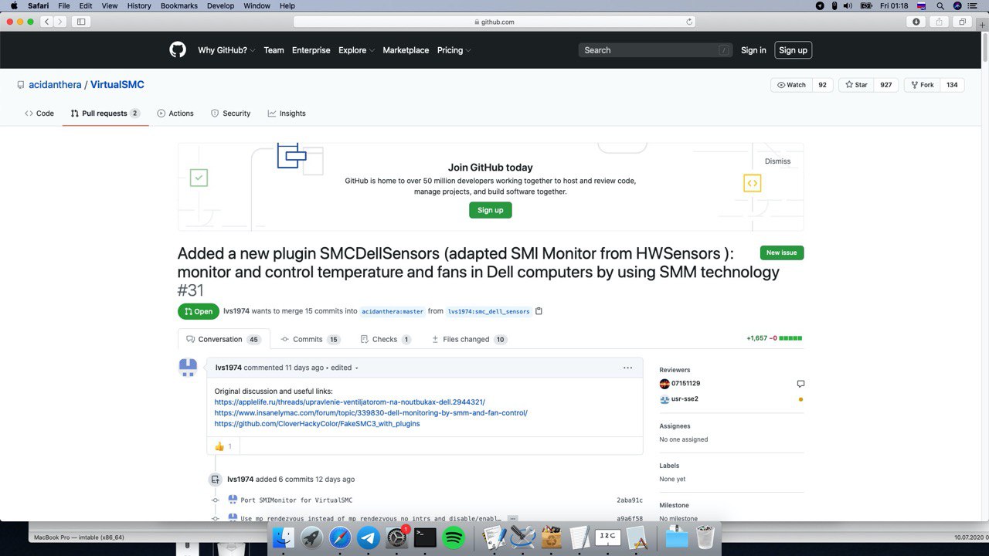
Task: Click the volume icon in the menu bar
Action: (x=848, y=5)
